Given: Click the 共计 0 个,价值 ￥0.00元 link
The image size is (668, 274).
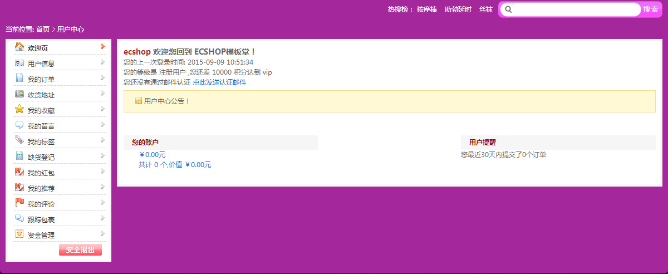Looking at the screenshot, I should (x=175, y=165).
